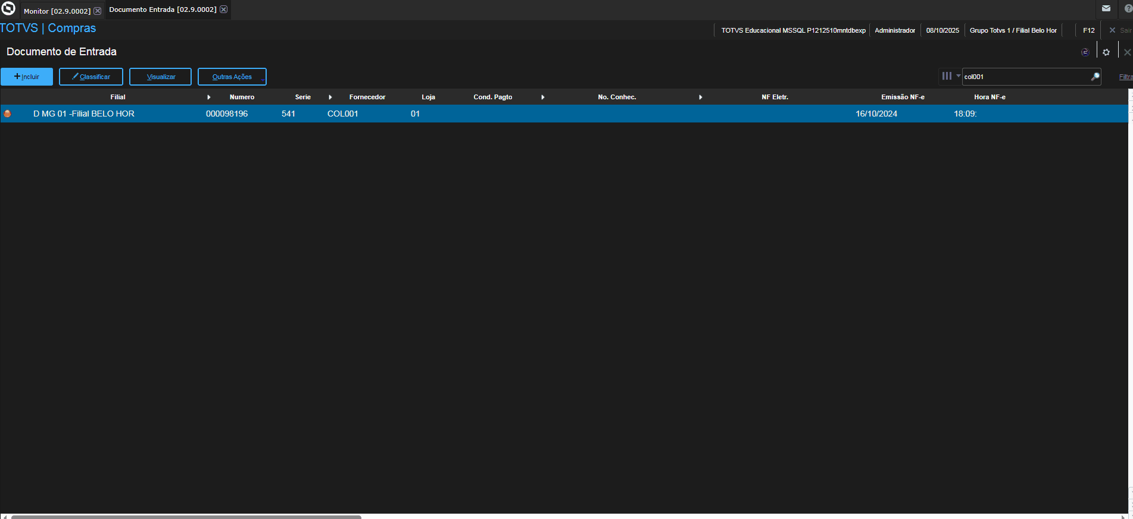Viewport: 1133px width, 519px height.
Task: Click the F12 button in the header
Action: pos(1089,30)
